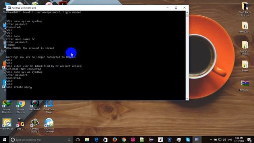The image size is (254, 143).
Task: Click "ORA-28000: the account is locked" line
Action: [x=30, y=48]
